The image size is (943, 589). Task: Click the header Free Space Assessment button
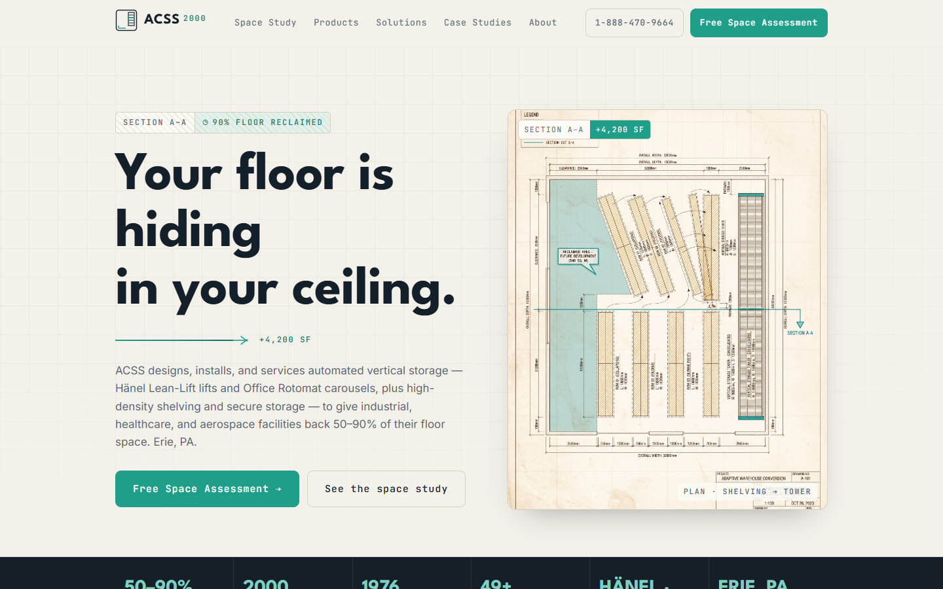[x=759, y=23]
